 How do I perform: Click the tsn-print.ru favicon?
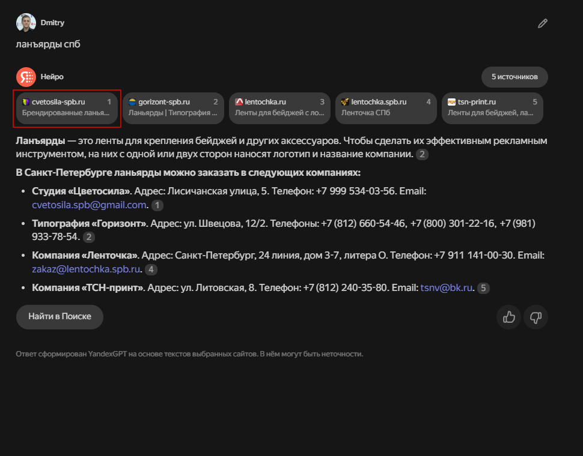pyautogui.click(x=451, y=102)
